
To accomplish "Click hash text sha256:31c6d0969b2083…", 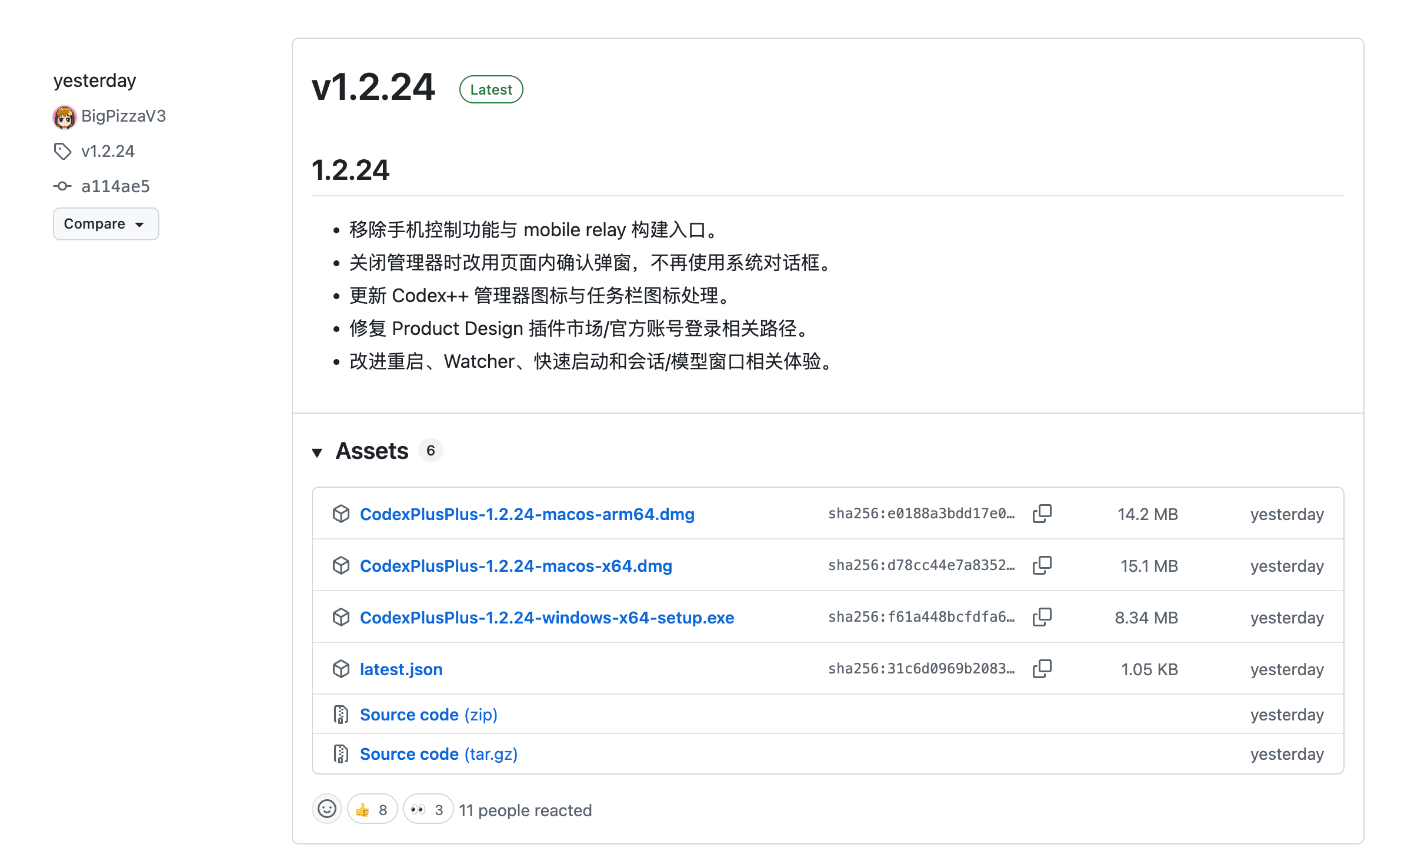I will (922, 669).
